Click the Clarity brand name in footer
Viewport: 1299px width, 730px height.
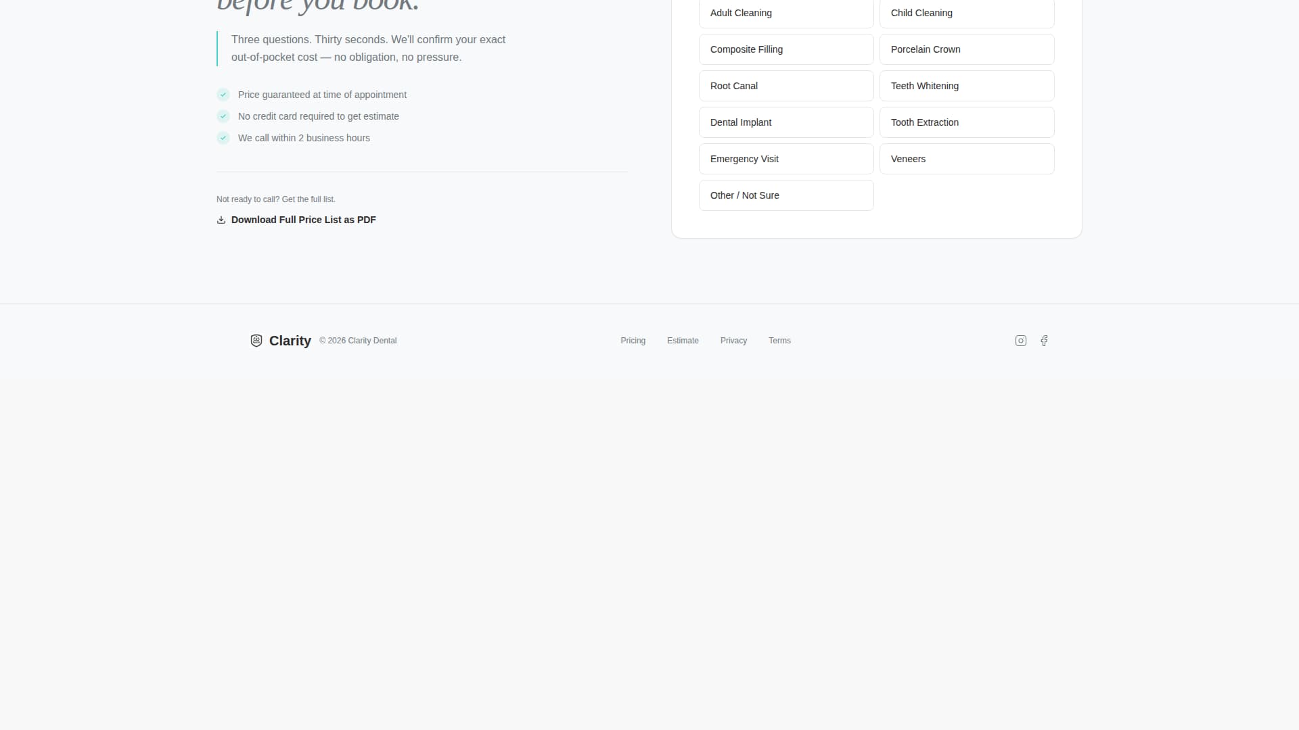tap(290, 341)
